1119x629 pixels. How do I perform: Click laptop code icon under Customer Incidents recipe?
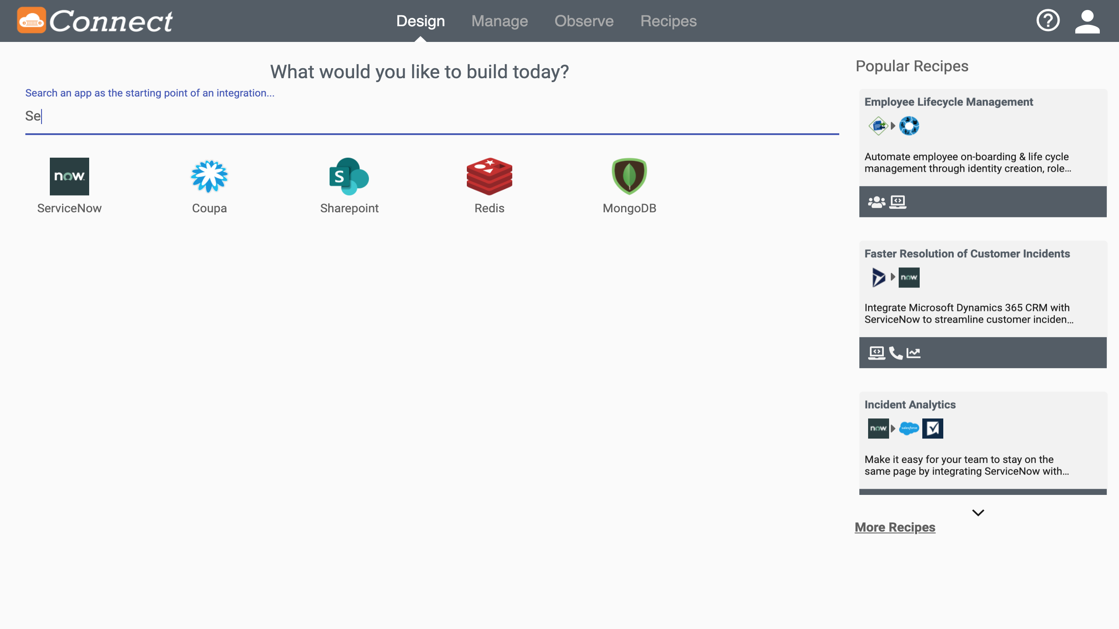point(877,353)
